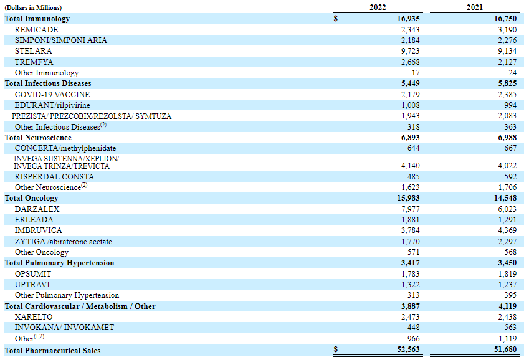Click the REMICADE product name
Viewport: 524px width, 360px height.
click(x=36, y=30)
